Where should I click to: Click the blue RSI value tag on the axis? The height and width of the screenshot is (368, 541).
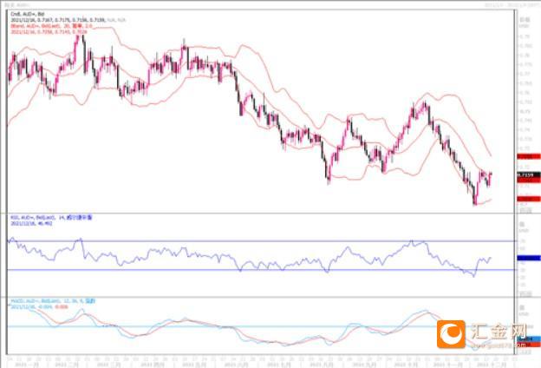tap(529, 258)
